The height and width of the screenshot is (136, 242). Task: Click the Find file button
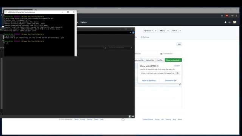160,60
